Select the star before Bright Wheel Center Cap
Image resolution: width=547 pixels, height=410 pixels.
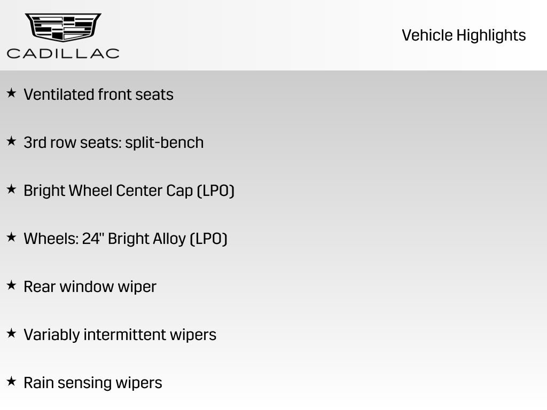[x=11, y=190]
